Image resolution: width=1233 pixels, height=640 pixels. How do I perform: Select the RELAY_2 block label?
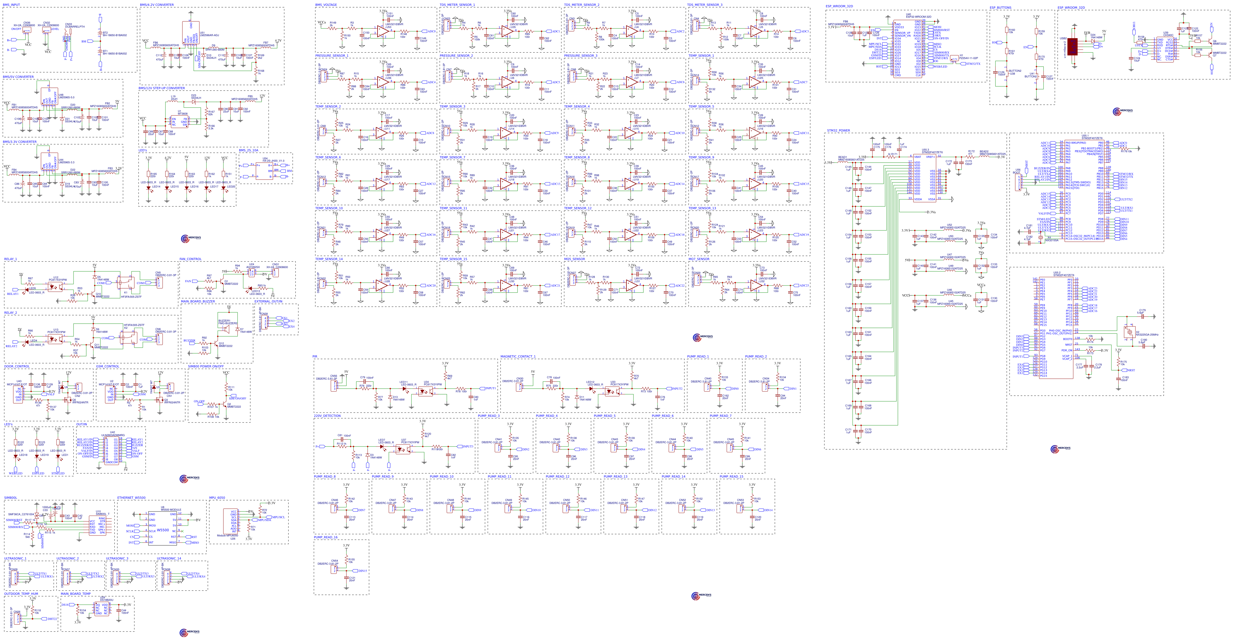[10, 313]
